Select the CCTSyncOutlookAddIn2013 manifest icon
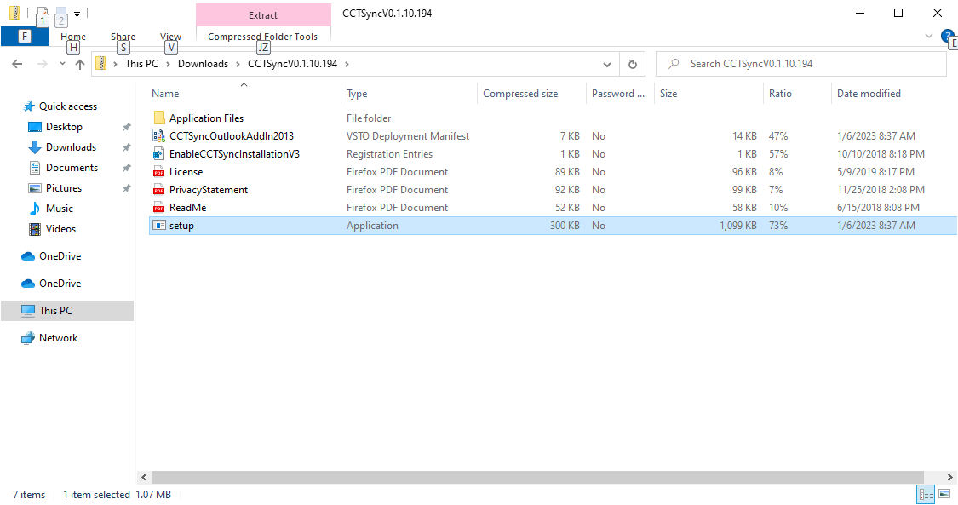Screen dimensions: 958x505 click(x=159, y=135)
